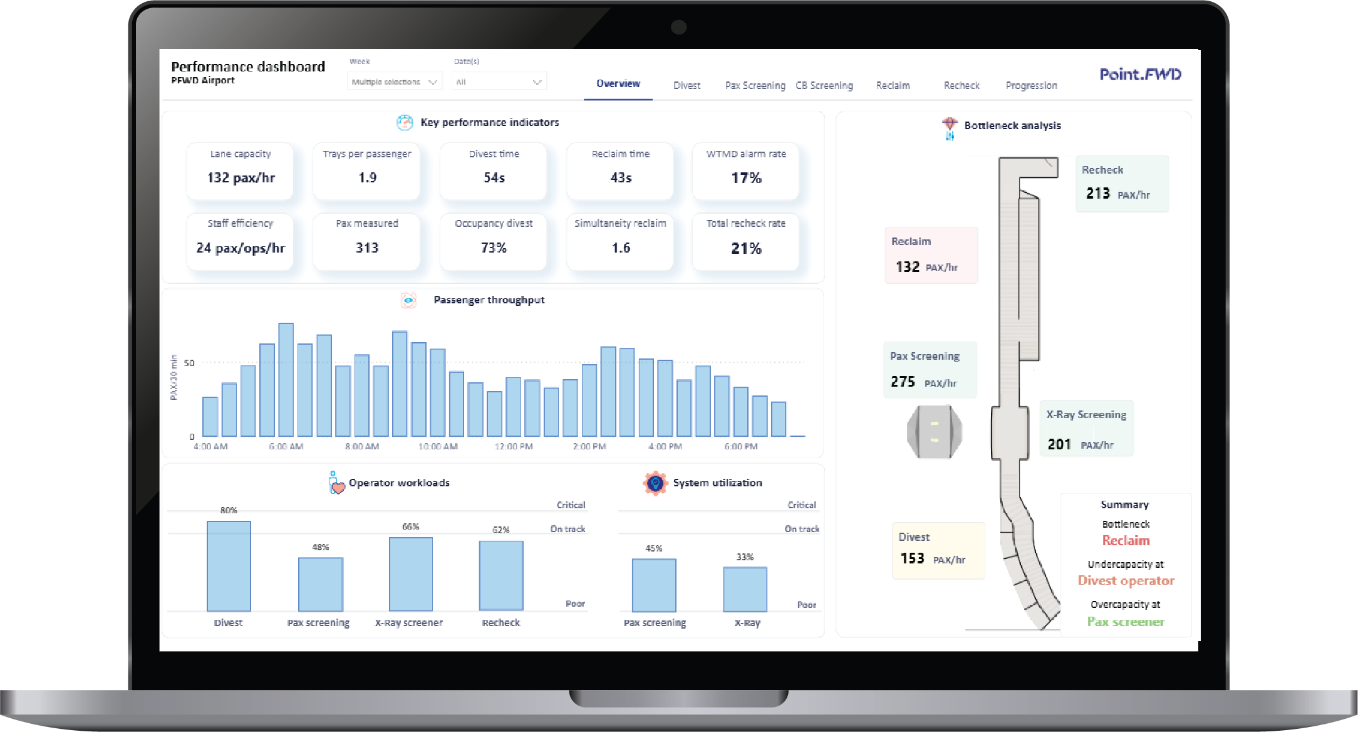Screen dimensions: 1358x732
Task: Click the X-Ray system utilization bar
Action: click(x=745, y=589)
